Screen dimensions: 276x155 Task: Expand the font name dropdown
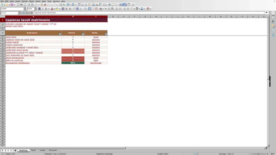(x=25, y=9)
